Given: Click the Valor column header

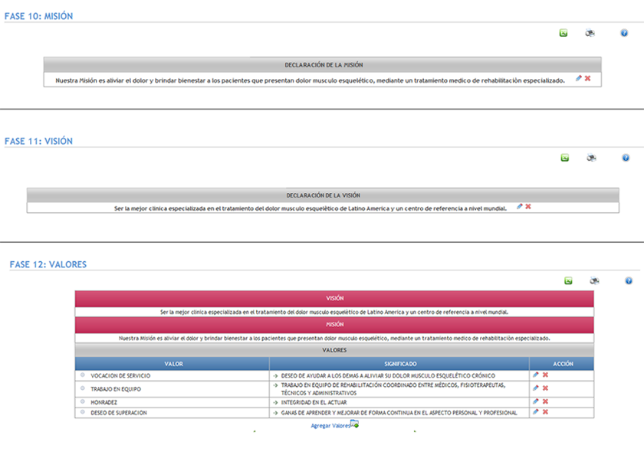Looking at the screenshot, I should 172,364.
